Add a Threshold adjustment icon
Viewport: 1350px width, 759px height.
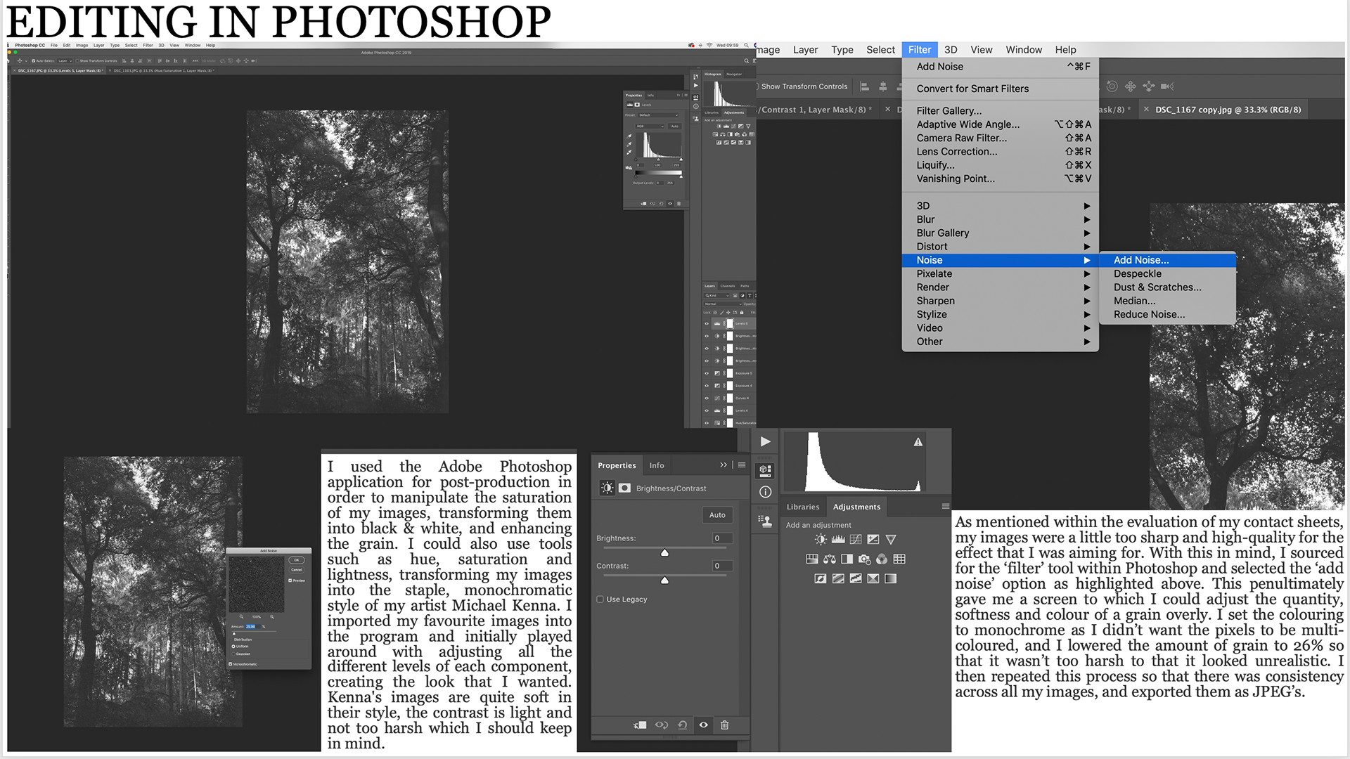pos(856,579)
